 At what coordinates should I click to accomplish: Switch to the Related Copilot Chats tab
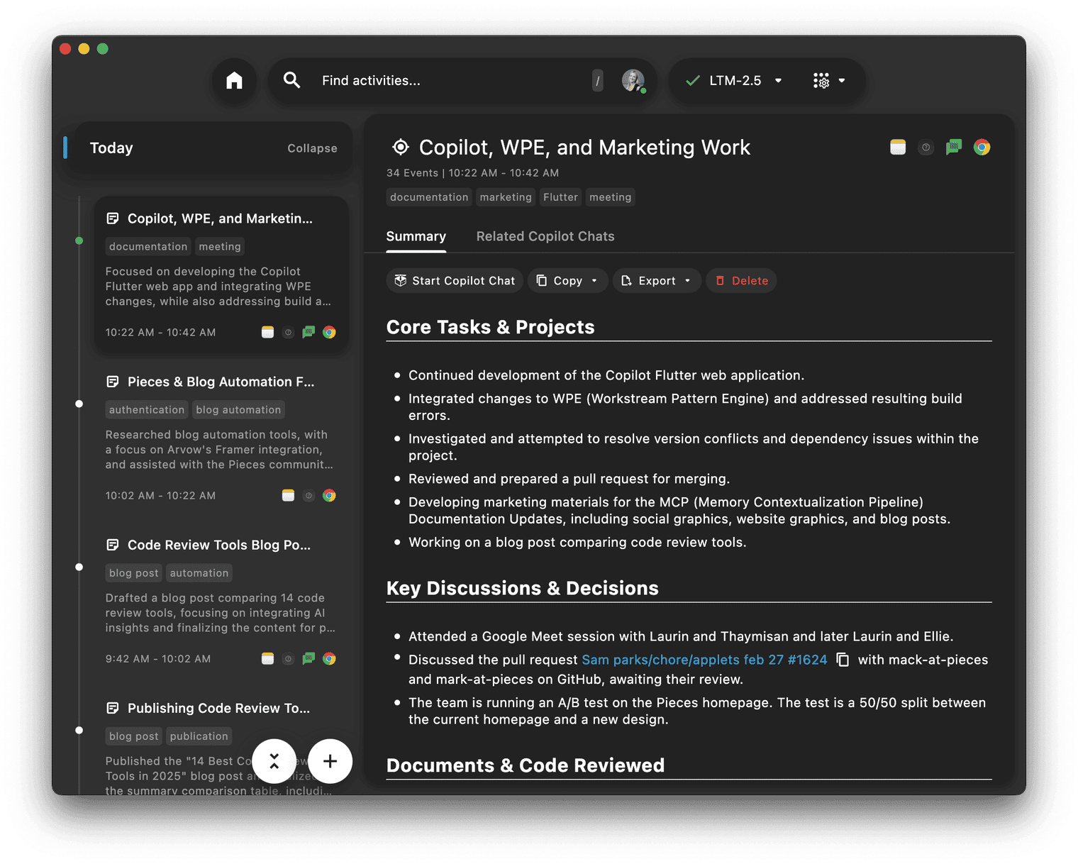tap(545, 236)
